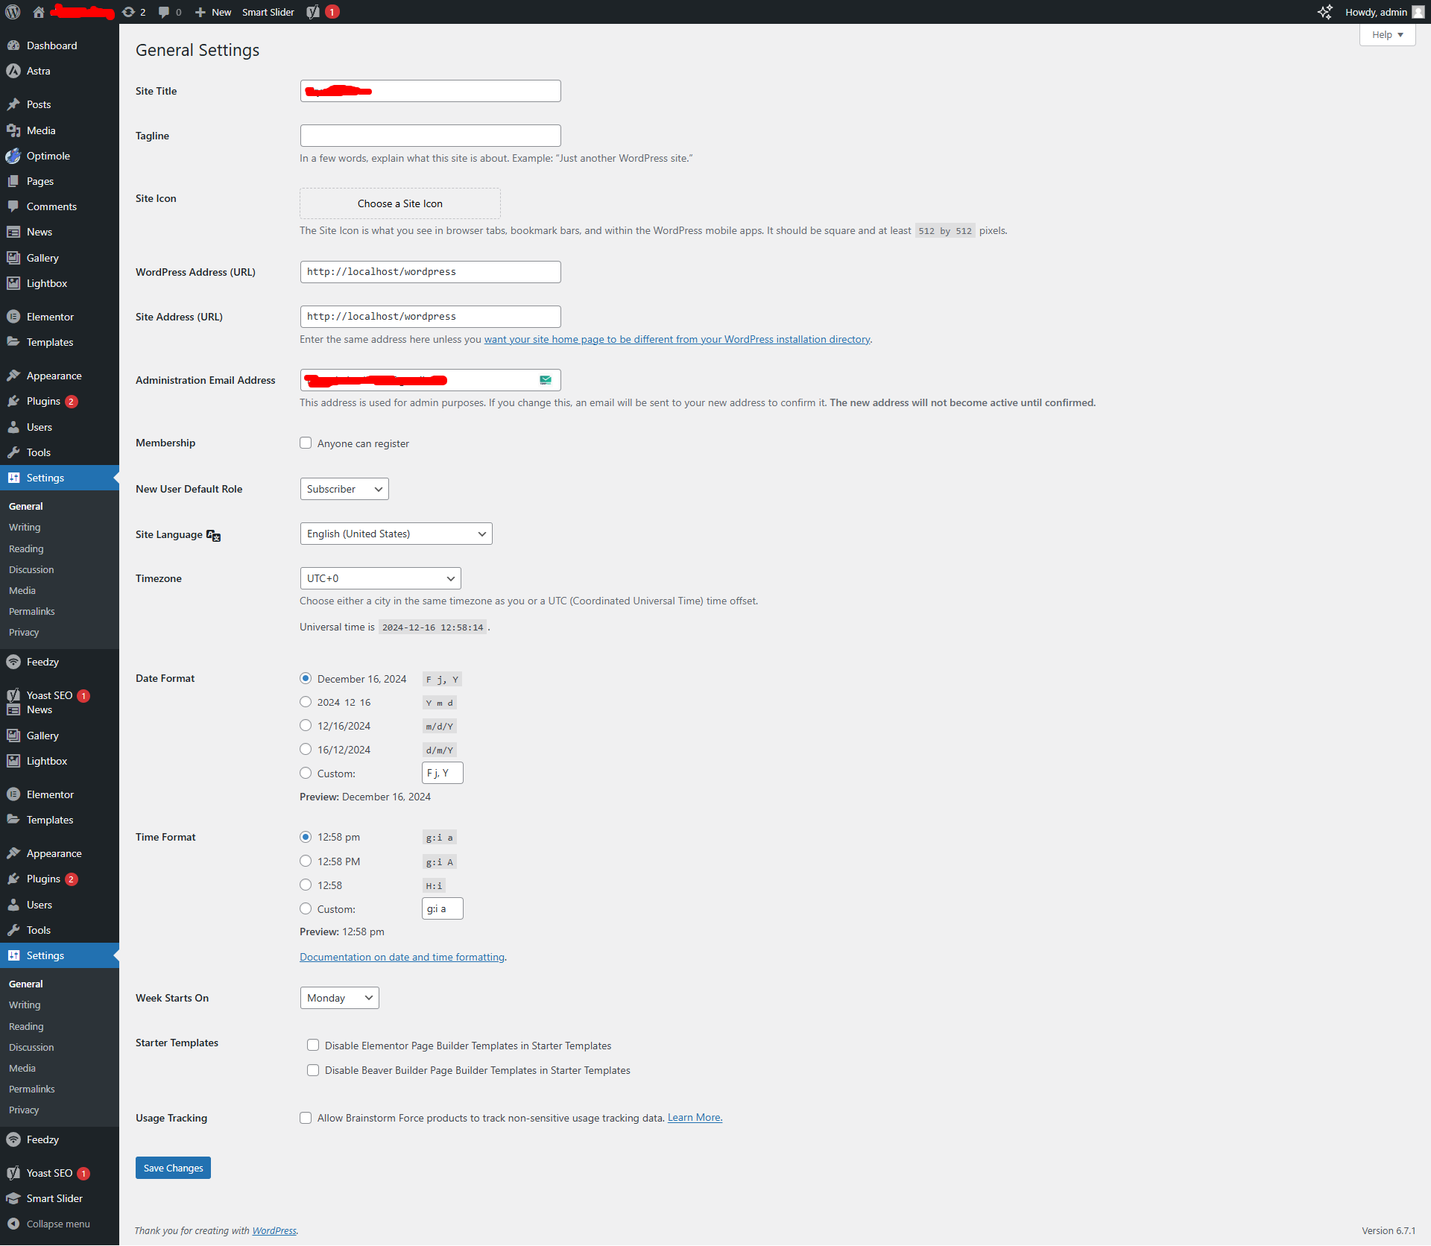Click the Save Changes button
The width and height of the screenshot is (1431, 1246).
tap(173, 1168)
